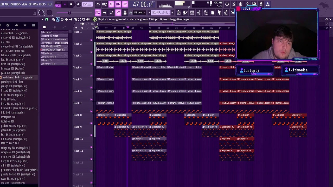The height and width of the screenshot is (187, 333).
Task: Select the Slip tool in playlist
Action: [71, 19]
